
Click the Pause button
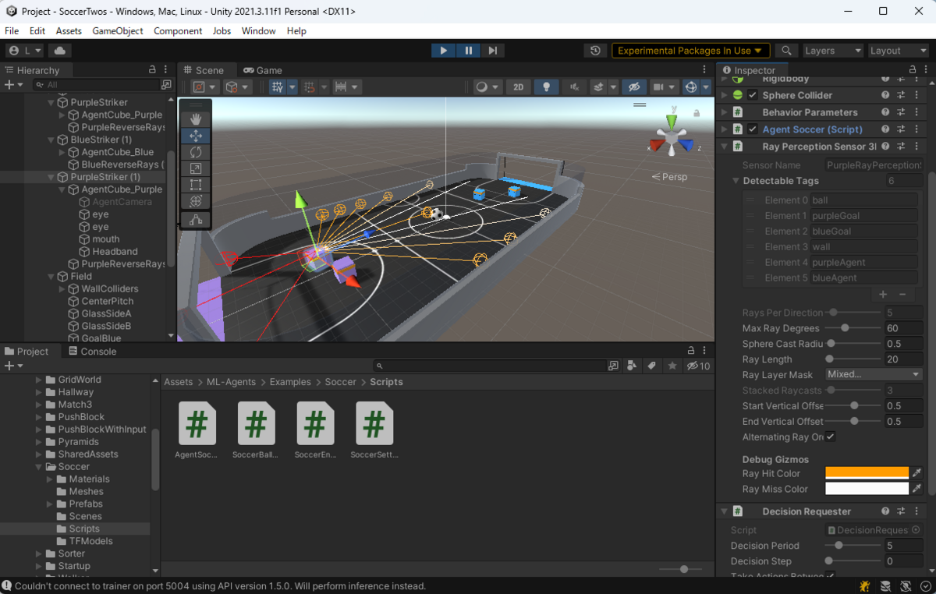click(468, 51)
